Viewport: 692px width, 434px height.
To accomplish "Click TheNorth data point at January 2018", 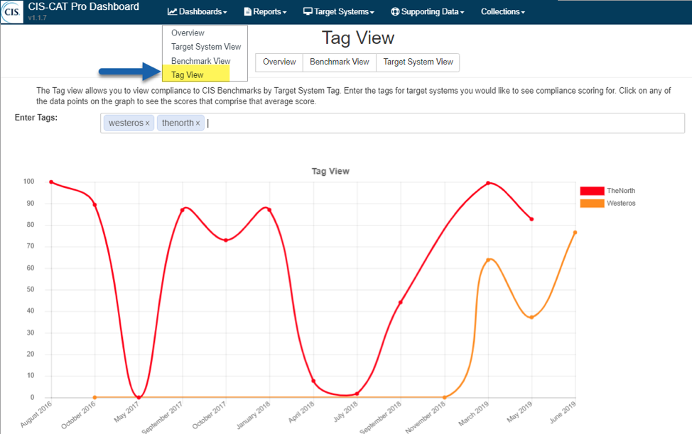I will tap(269, 210).
